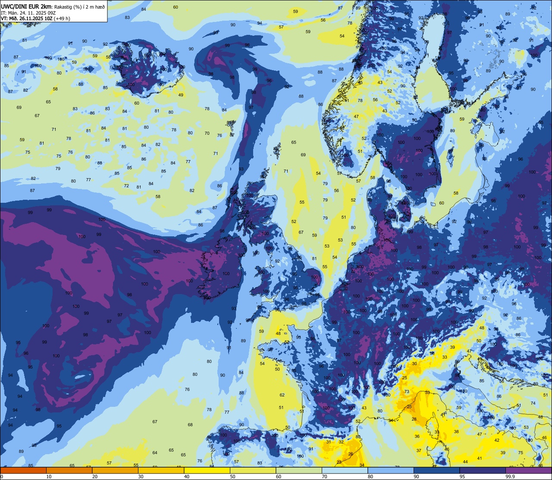Click the "80" tick label on the legend
Viewport: 552px width, 480px height.
point(370,477)
